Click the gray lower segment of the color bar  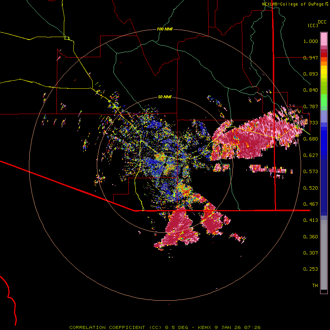pos(324,255)
